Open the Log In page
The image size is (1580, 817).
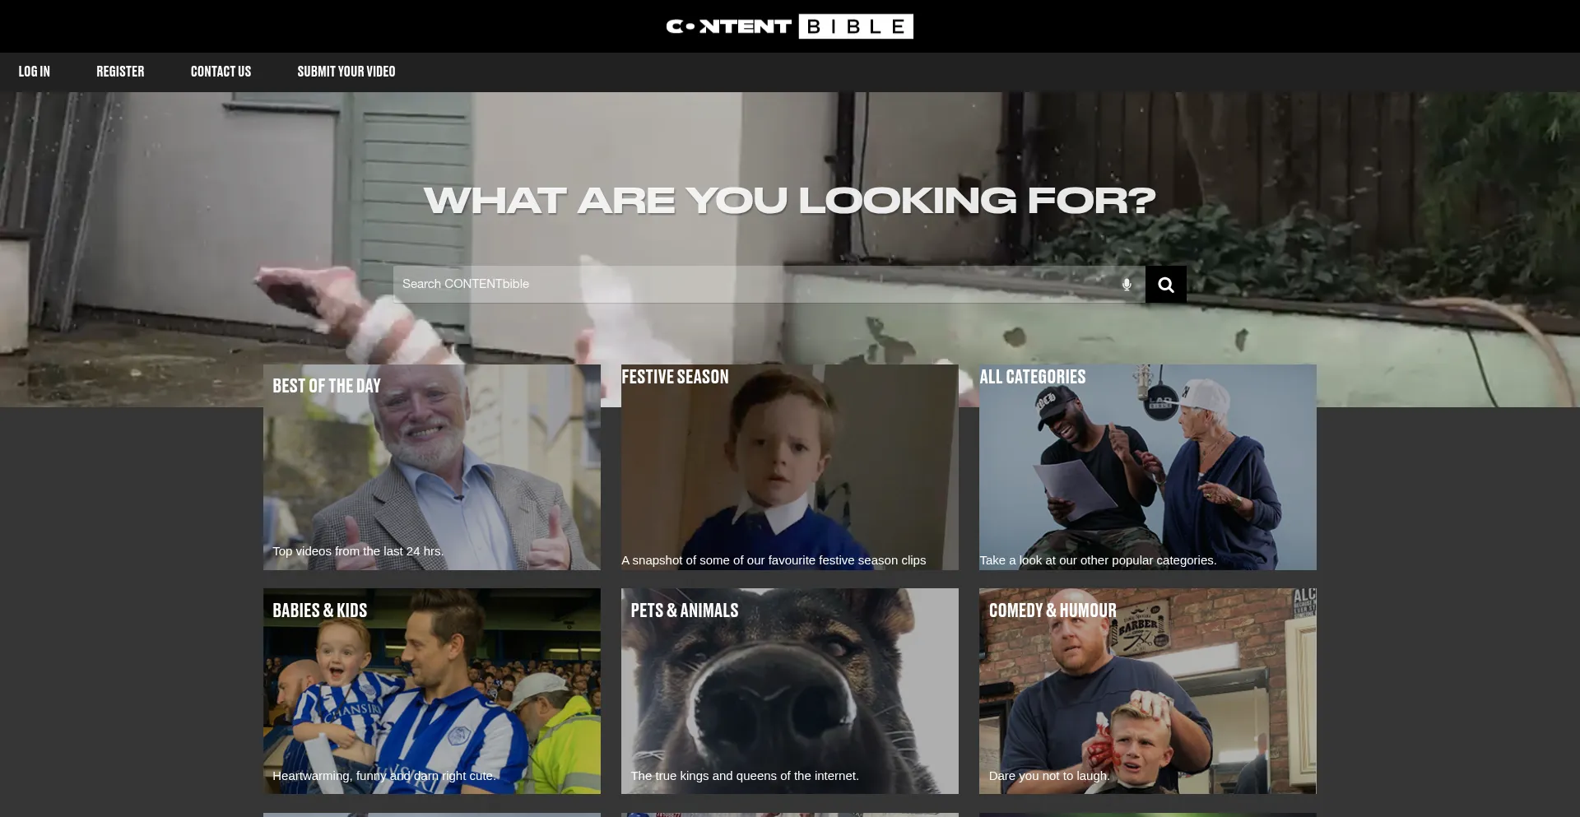point(35,72)
